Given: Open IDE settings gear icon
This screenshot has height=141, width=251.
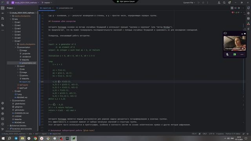Looking at the screenshot, I should [x=229, y=3].
